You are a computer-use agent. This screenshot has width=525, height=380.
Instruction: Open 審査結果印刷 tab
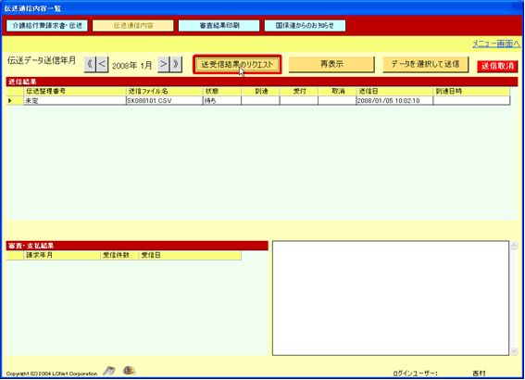(219, 26)
